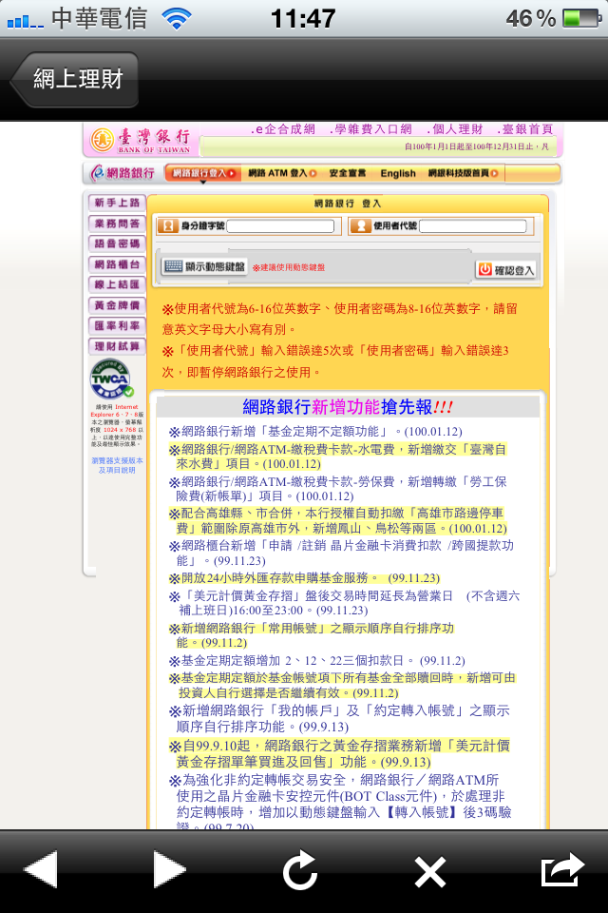Tap the Wi-Fi status icon
Screen dimensions: 608x913
click(x=177, y=19)
